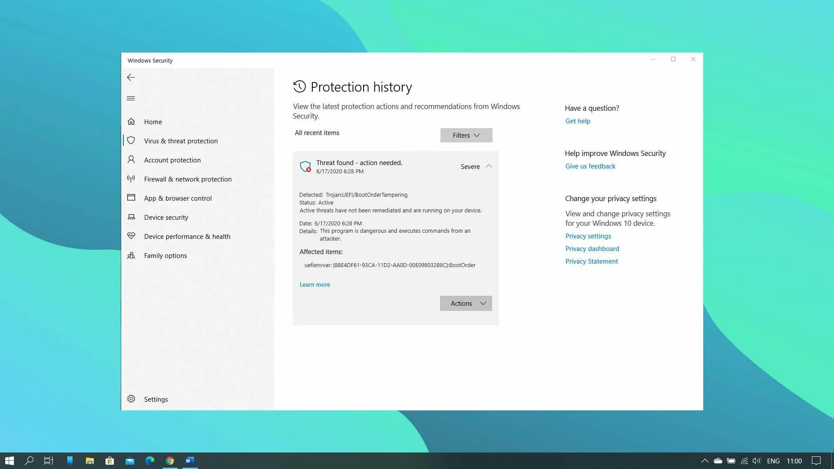The width and height of the screenshot is (834, 469).
Task: Click the Family options people icon
Action: (131, 255)
